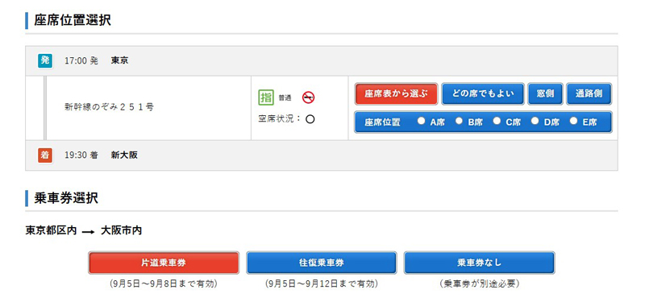Click the 新幹線のぞみ251号 train name

tap(109, 108)
